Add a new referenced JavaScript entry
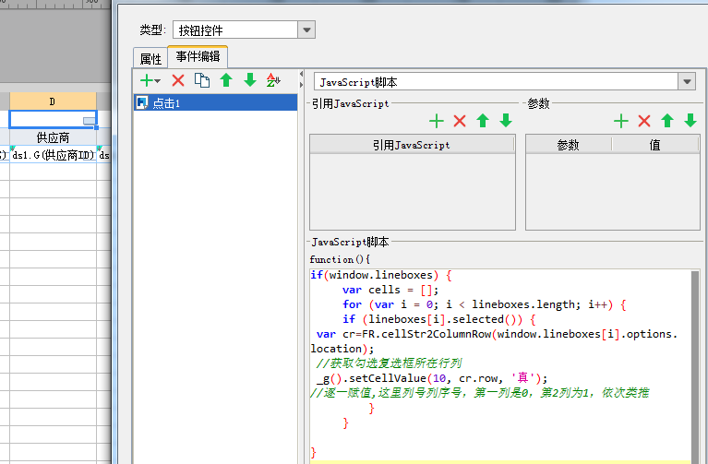The image size is (708, 464). 437,121
